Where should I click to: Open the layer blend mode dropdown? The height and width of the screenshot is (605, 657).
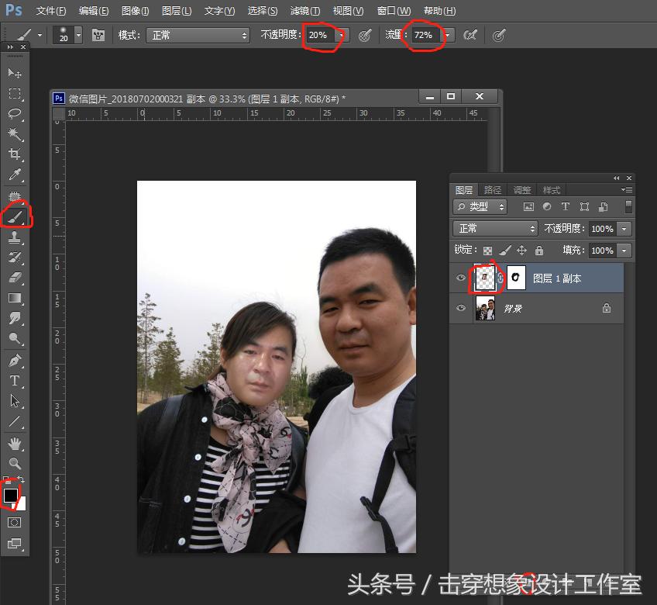pos(494,228)
